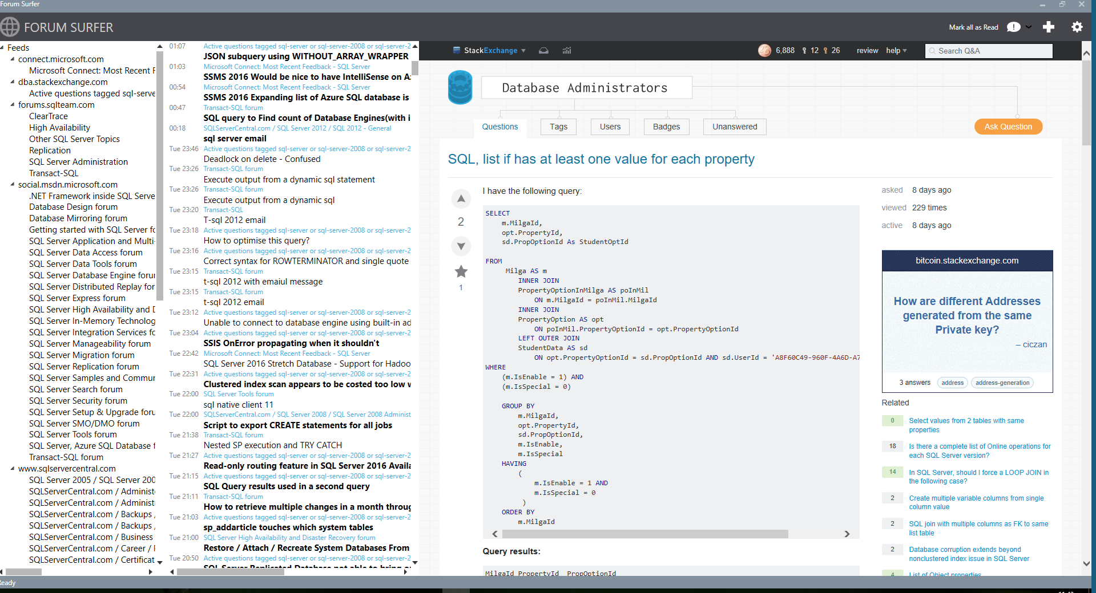The width and height of the screenshot is (1096, 593).
Task: Open achievements chart icon in StackExchange bar
Action: tap(566, 51)
